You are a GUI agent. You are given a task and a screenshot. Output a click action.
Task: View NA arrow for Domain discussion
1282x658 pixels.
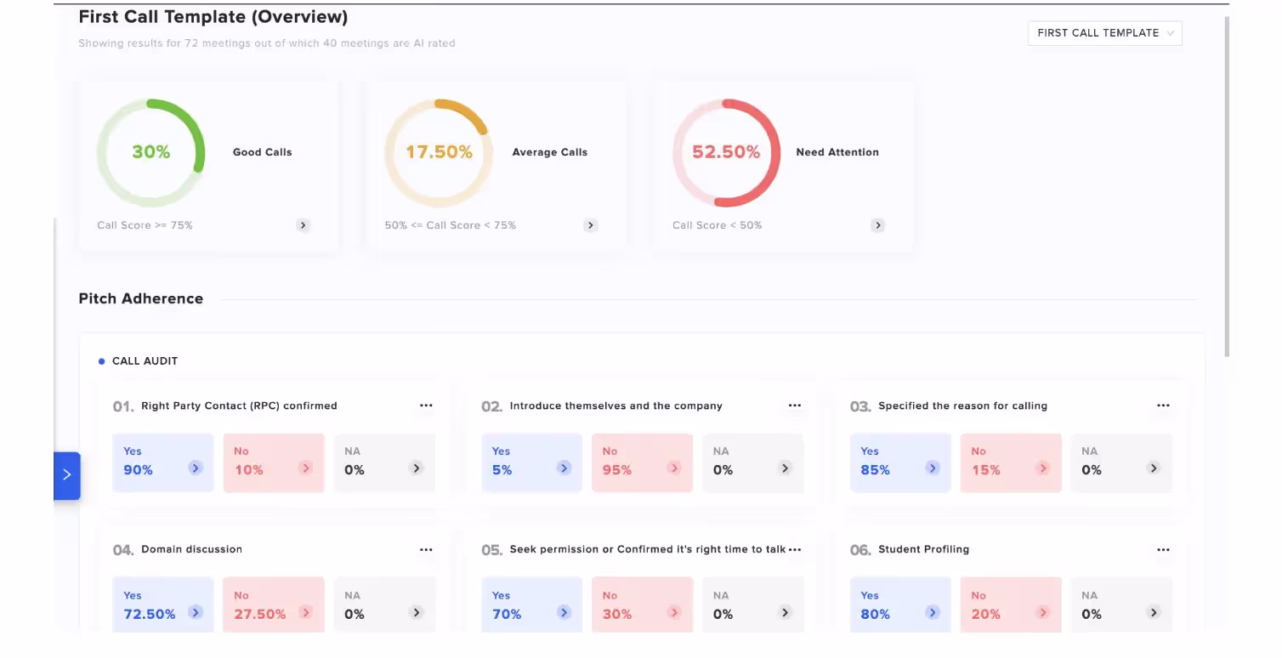coord(417,612)
